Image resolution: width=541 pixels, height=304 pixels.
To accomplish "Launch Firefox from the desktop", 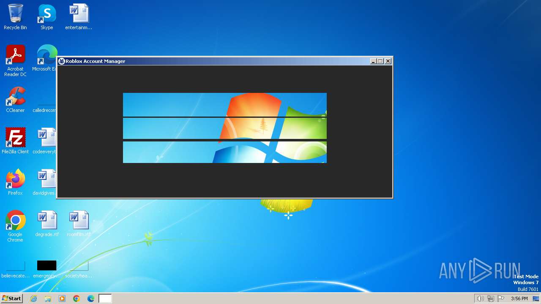I will coord(15,182).
